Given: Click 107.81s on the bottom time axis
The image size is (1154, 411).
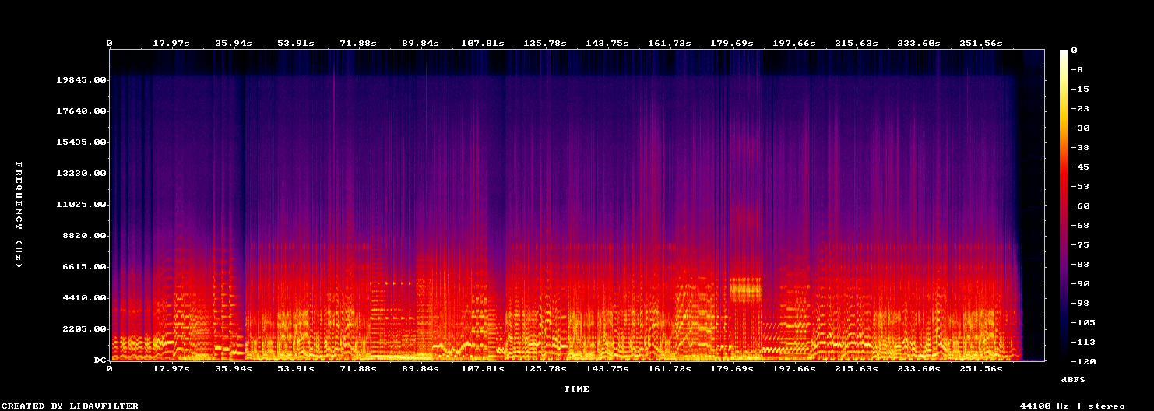Looking at the screenshot, I should (483, 369).
